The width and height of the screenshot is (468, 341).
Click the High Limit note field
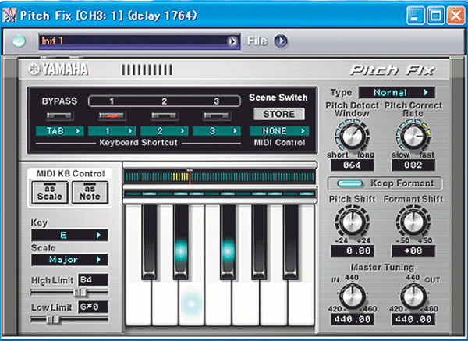click(93, 280)
